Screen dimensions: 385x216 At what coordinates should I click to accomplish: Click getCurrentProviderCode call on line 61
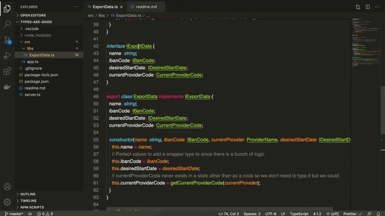point(197,183)
